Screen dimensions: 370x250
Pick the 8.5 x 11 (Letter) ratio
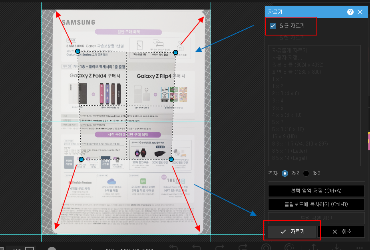click(x=290, y=151)
